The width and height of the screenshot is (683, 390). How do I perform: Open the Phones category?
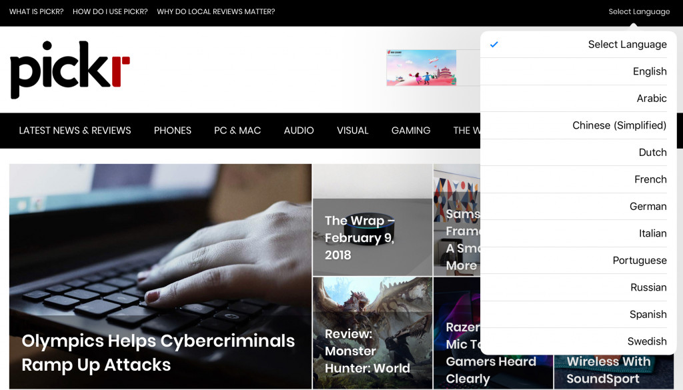[173, 131]
